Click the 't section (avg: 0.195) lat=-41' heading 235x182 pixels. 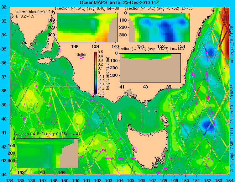(x=47, y=134)
